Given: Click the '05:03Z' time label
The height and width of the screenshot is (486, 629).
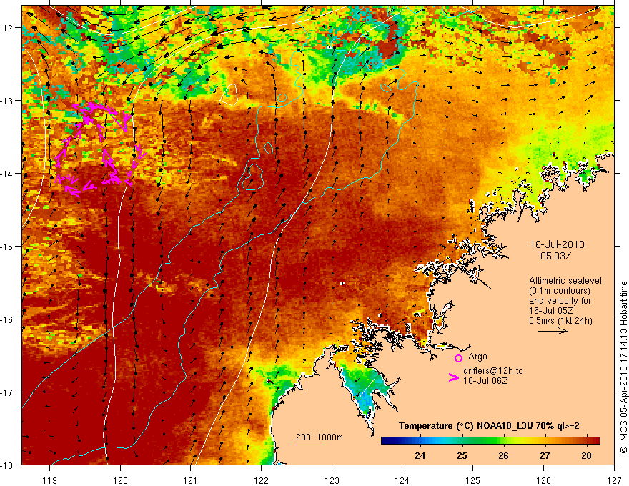Looking at the screenshot, I should tap(555, 256).
